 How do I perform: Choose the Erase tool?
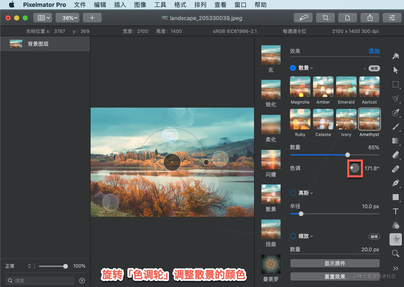pyautogui.click(x=396, y=155)
